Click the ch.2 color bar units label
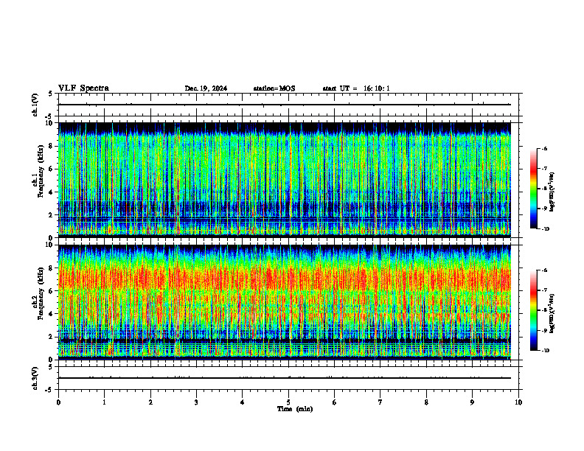This screenshot has width=584, height=451. pos(552,313)
